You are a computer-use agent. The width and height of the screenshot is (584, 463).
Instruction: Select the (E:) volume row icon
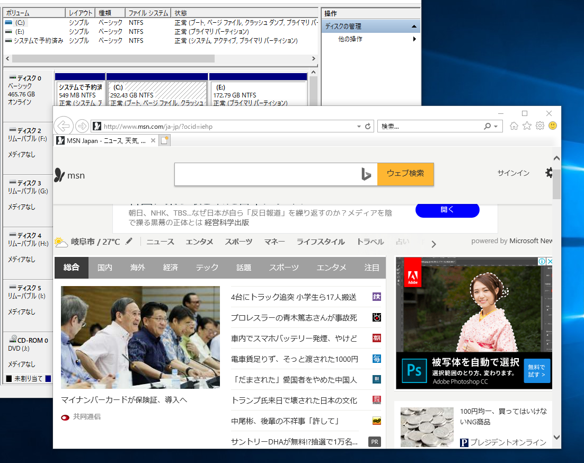(8, 32)
